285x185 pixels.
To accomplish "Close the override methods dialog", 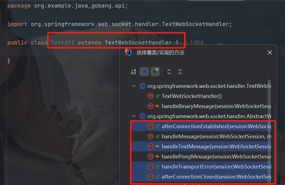I will tap(269, 52).
